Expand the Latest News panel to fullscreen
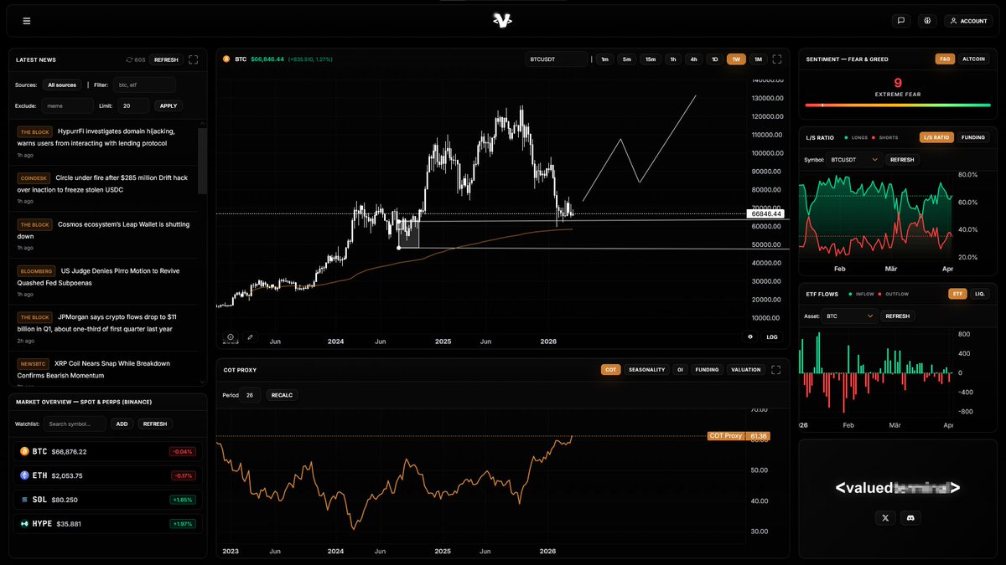This screenshot has height=565, width=1006. pyautogui.click(x=194, y=59)
